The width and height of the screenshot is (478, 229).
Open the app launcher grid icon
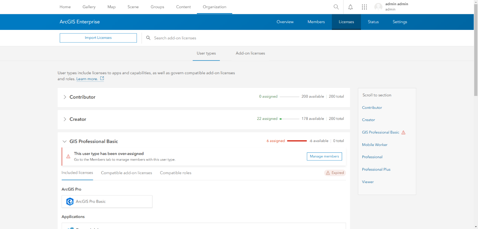click(x=364, y=7)
